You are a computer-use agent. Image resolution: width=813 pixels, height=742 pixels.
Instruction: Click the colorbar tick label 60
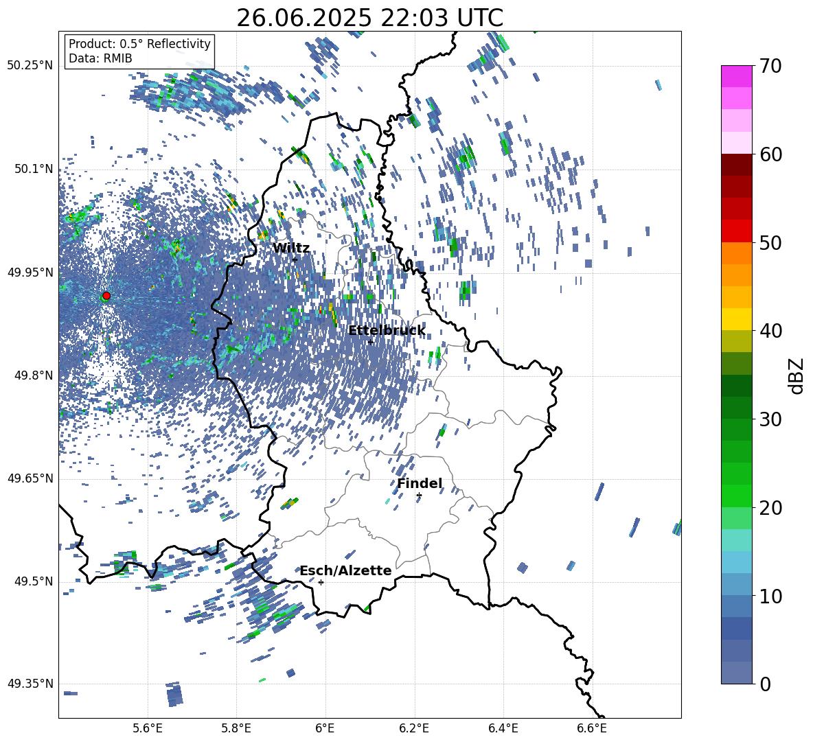pyautogui.click(x=770, y=154)
